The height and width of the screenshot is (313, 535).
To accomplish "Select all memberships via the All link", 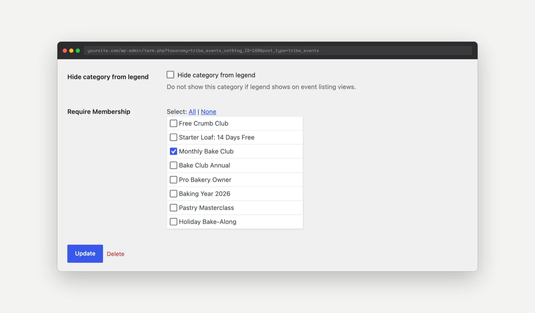I will point(192,112).
